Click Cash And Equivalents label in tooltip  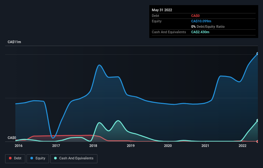click(x=169, y=32)
